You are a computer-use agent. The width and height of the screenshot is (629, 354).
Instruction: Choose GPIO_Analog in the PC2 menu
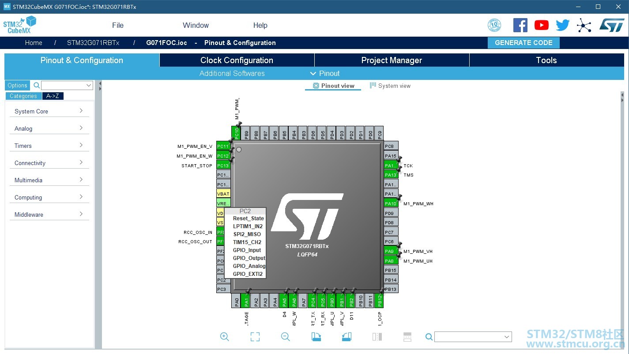pyautogui.click(x=249, y=266)
